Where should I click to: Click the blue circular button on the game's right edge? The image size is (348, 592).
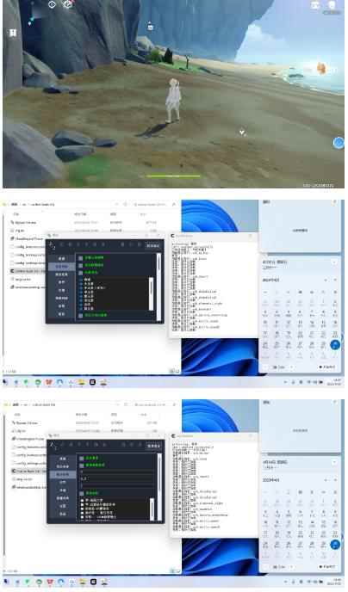tap(339, 143)
